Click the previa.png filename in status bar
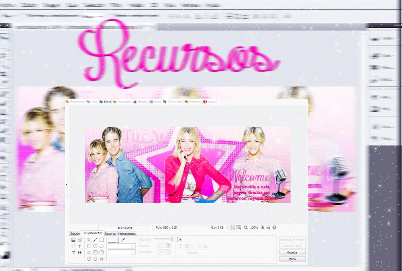This screenshot has height=271, width=402. (125, 228)
